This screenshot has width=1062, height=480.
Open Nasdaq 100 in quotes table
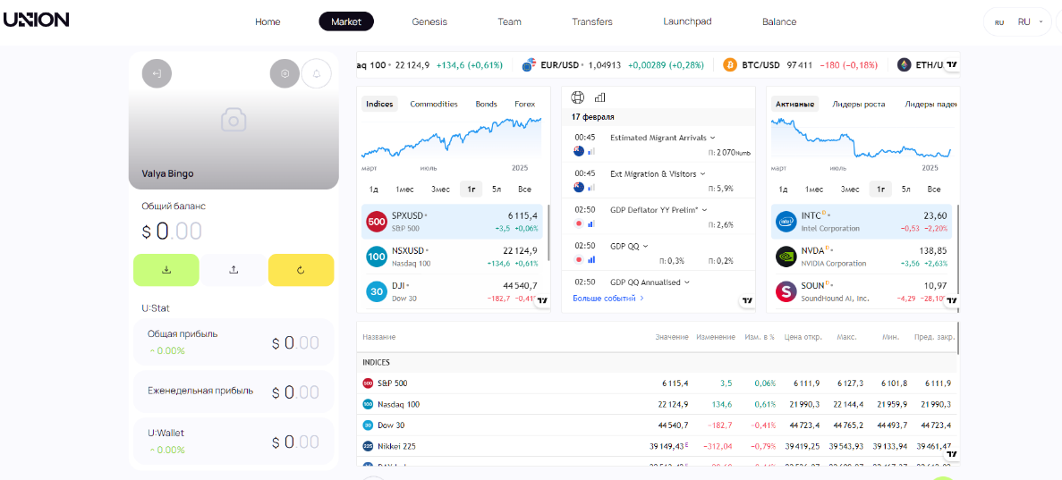[x=398, y=404]
